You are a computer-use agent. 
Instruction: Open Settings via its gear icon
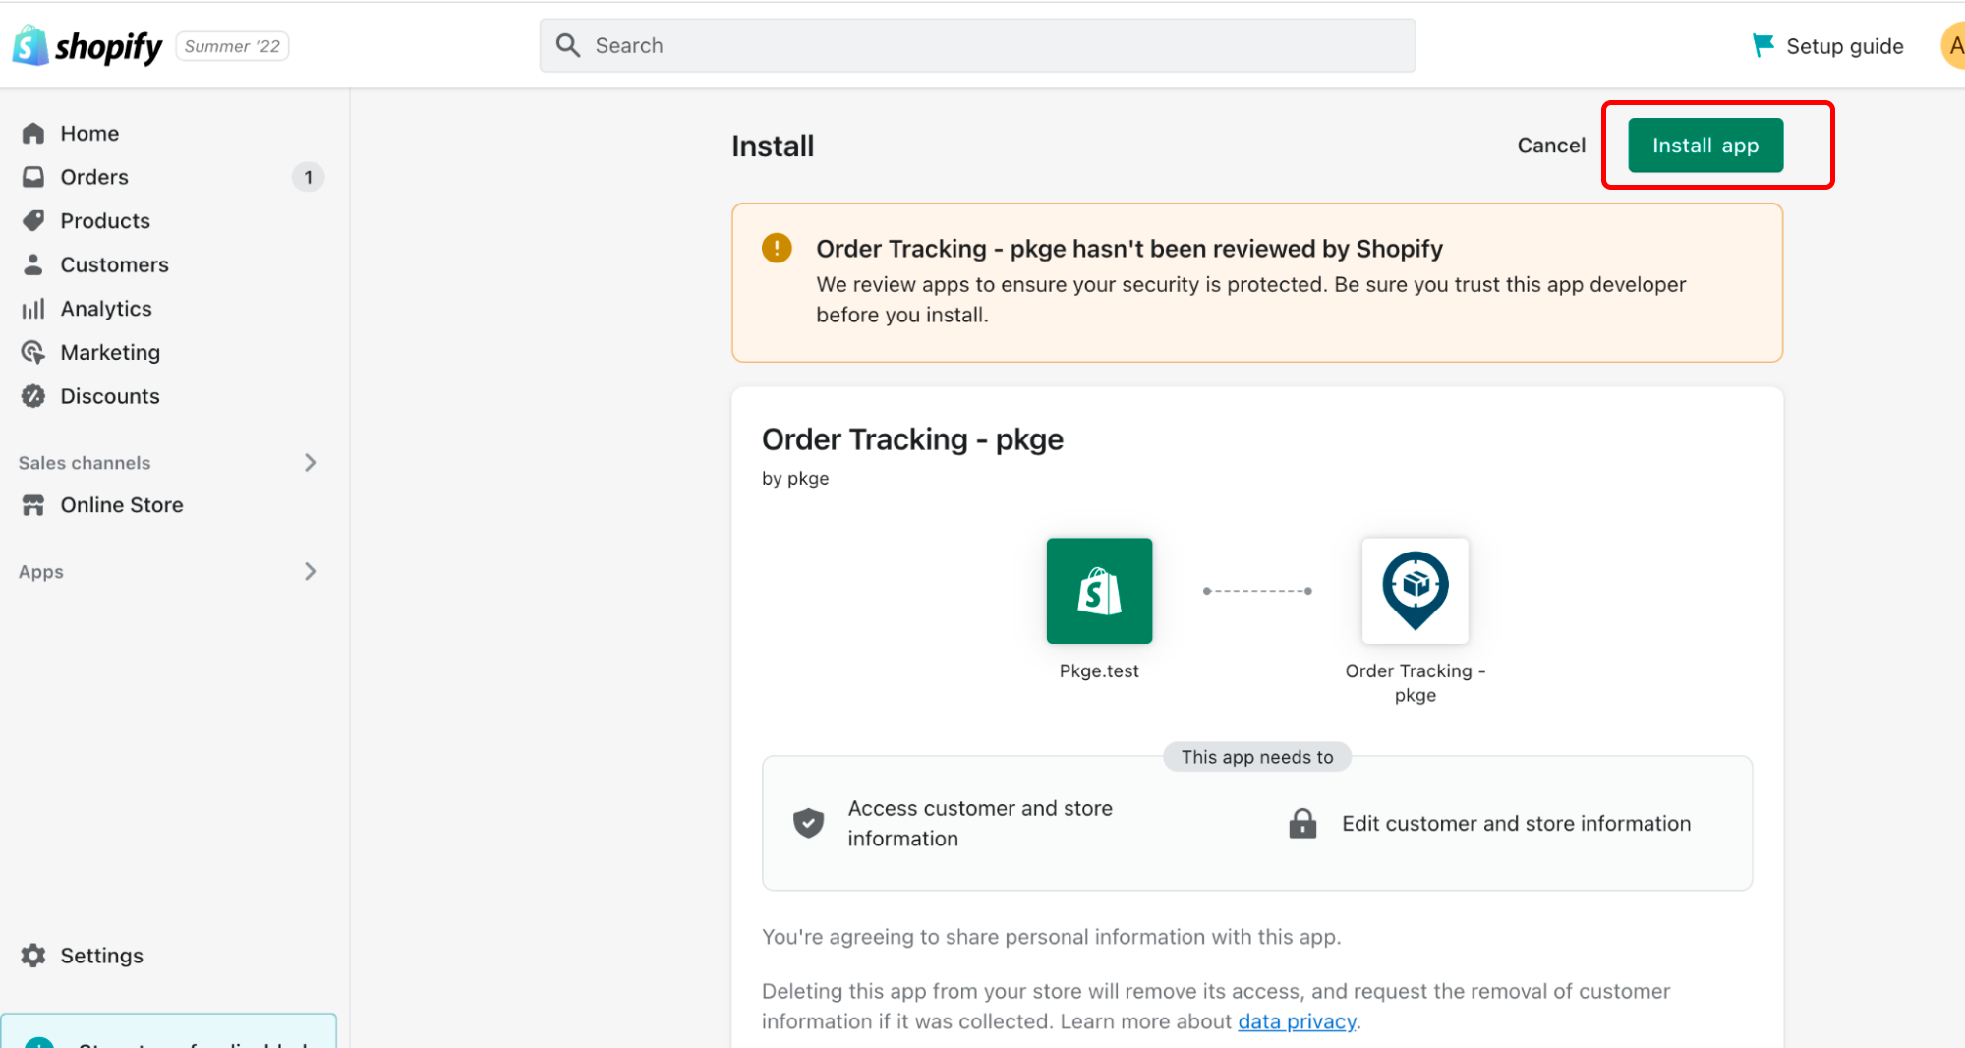point(33,956)
